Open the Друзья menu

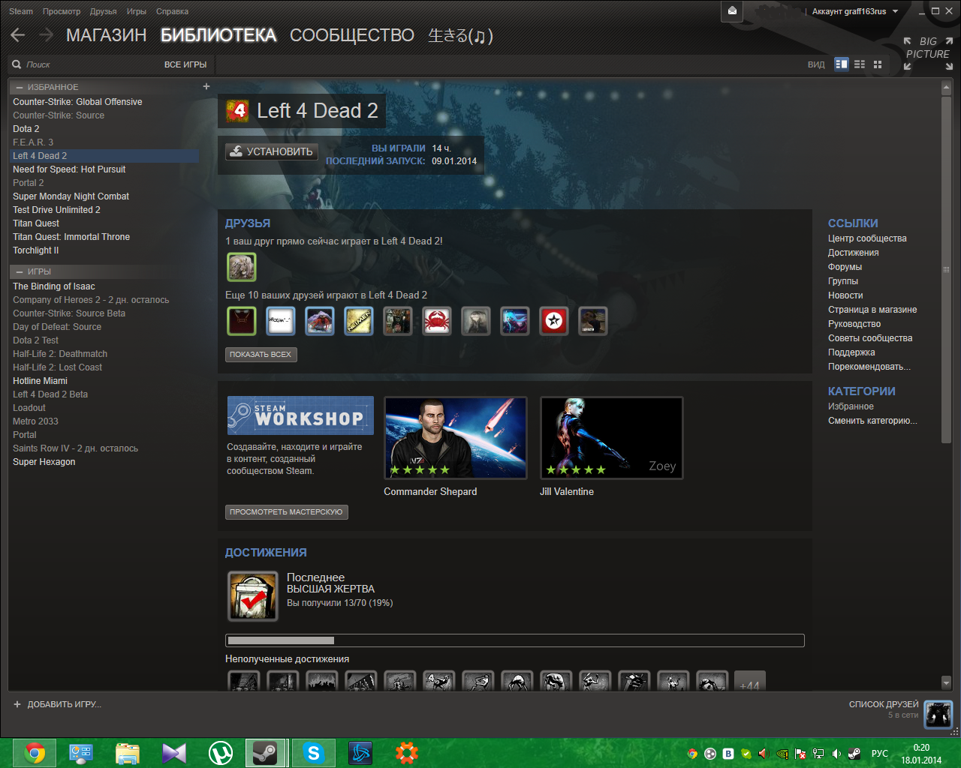click(x=104, y=11)
